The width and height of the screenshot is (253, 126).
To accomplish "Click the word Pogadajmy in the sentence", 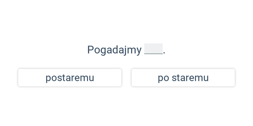I will [x=114, y=50].
